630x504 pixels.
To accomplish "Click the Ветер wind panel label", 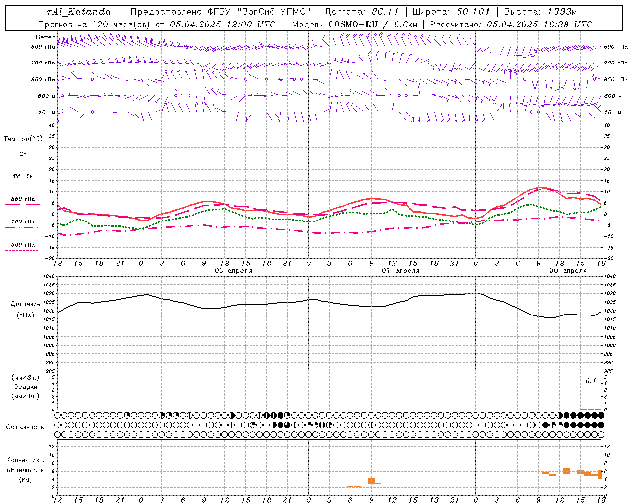I will tap(45, 37).
